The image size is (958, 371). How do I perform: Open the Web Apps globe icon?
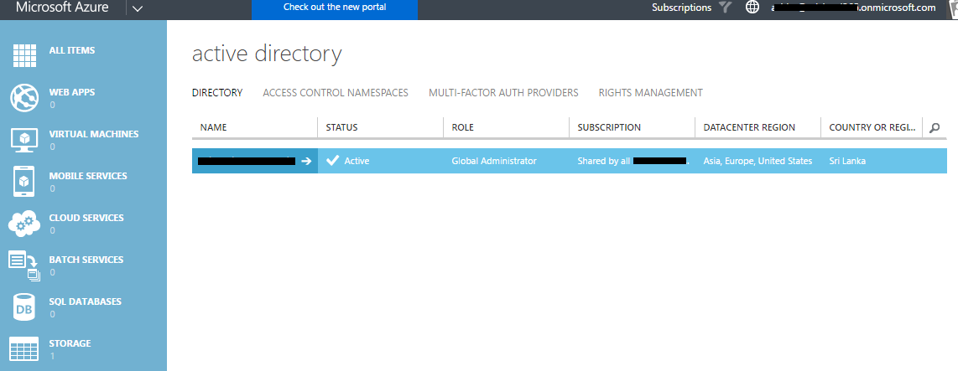pos(24,98)
